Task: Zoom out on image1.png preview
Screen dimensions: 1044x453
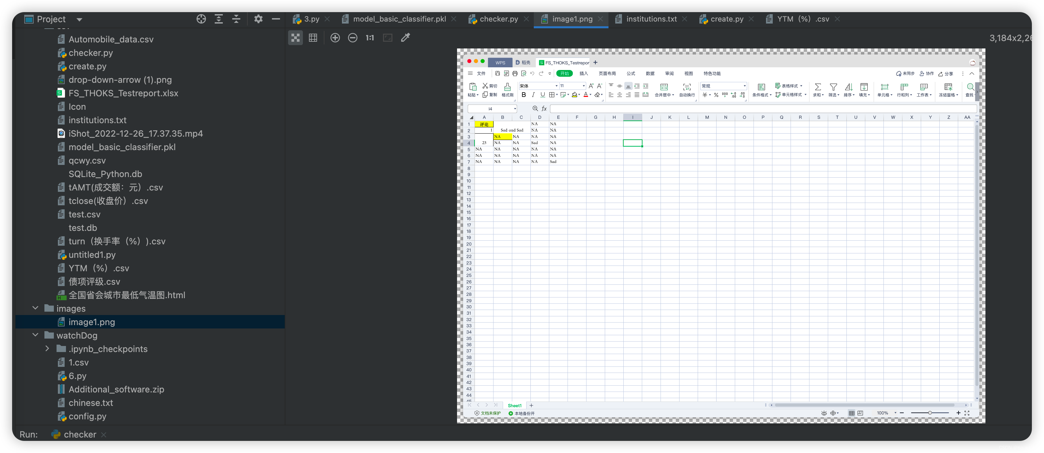Action: tap(353, 38)
